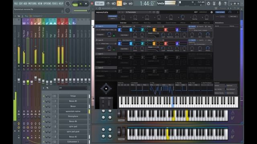The width and height of the screenshot is (257, 144).
Task: Open the PATTERNS menu
Action: point(32,4)
